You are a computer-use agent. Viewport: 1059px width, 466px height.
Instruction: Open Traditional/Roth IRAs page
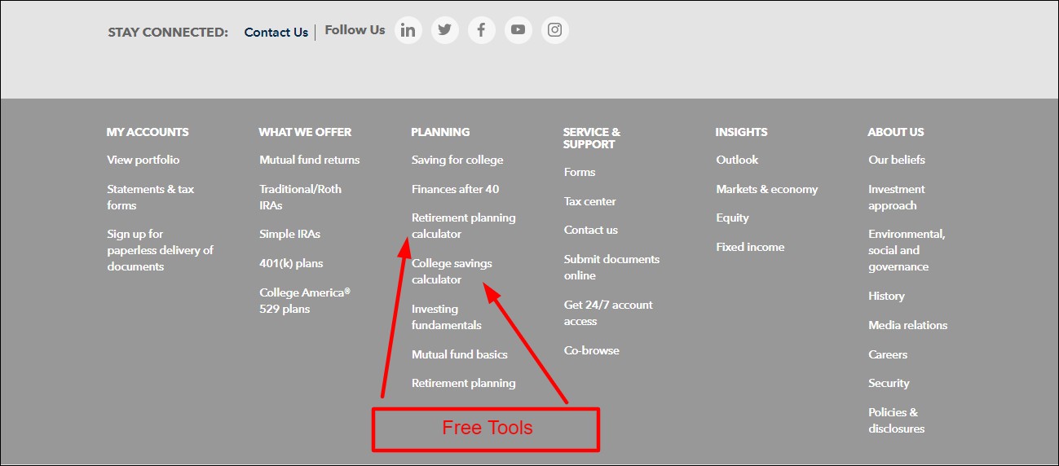pos(300,197)
